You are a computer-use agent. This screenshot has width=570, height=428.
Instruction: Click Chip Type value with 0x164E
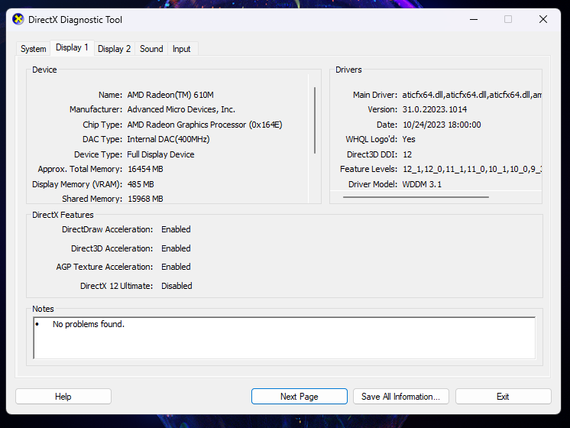pos(205,125)
